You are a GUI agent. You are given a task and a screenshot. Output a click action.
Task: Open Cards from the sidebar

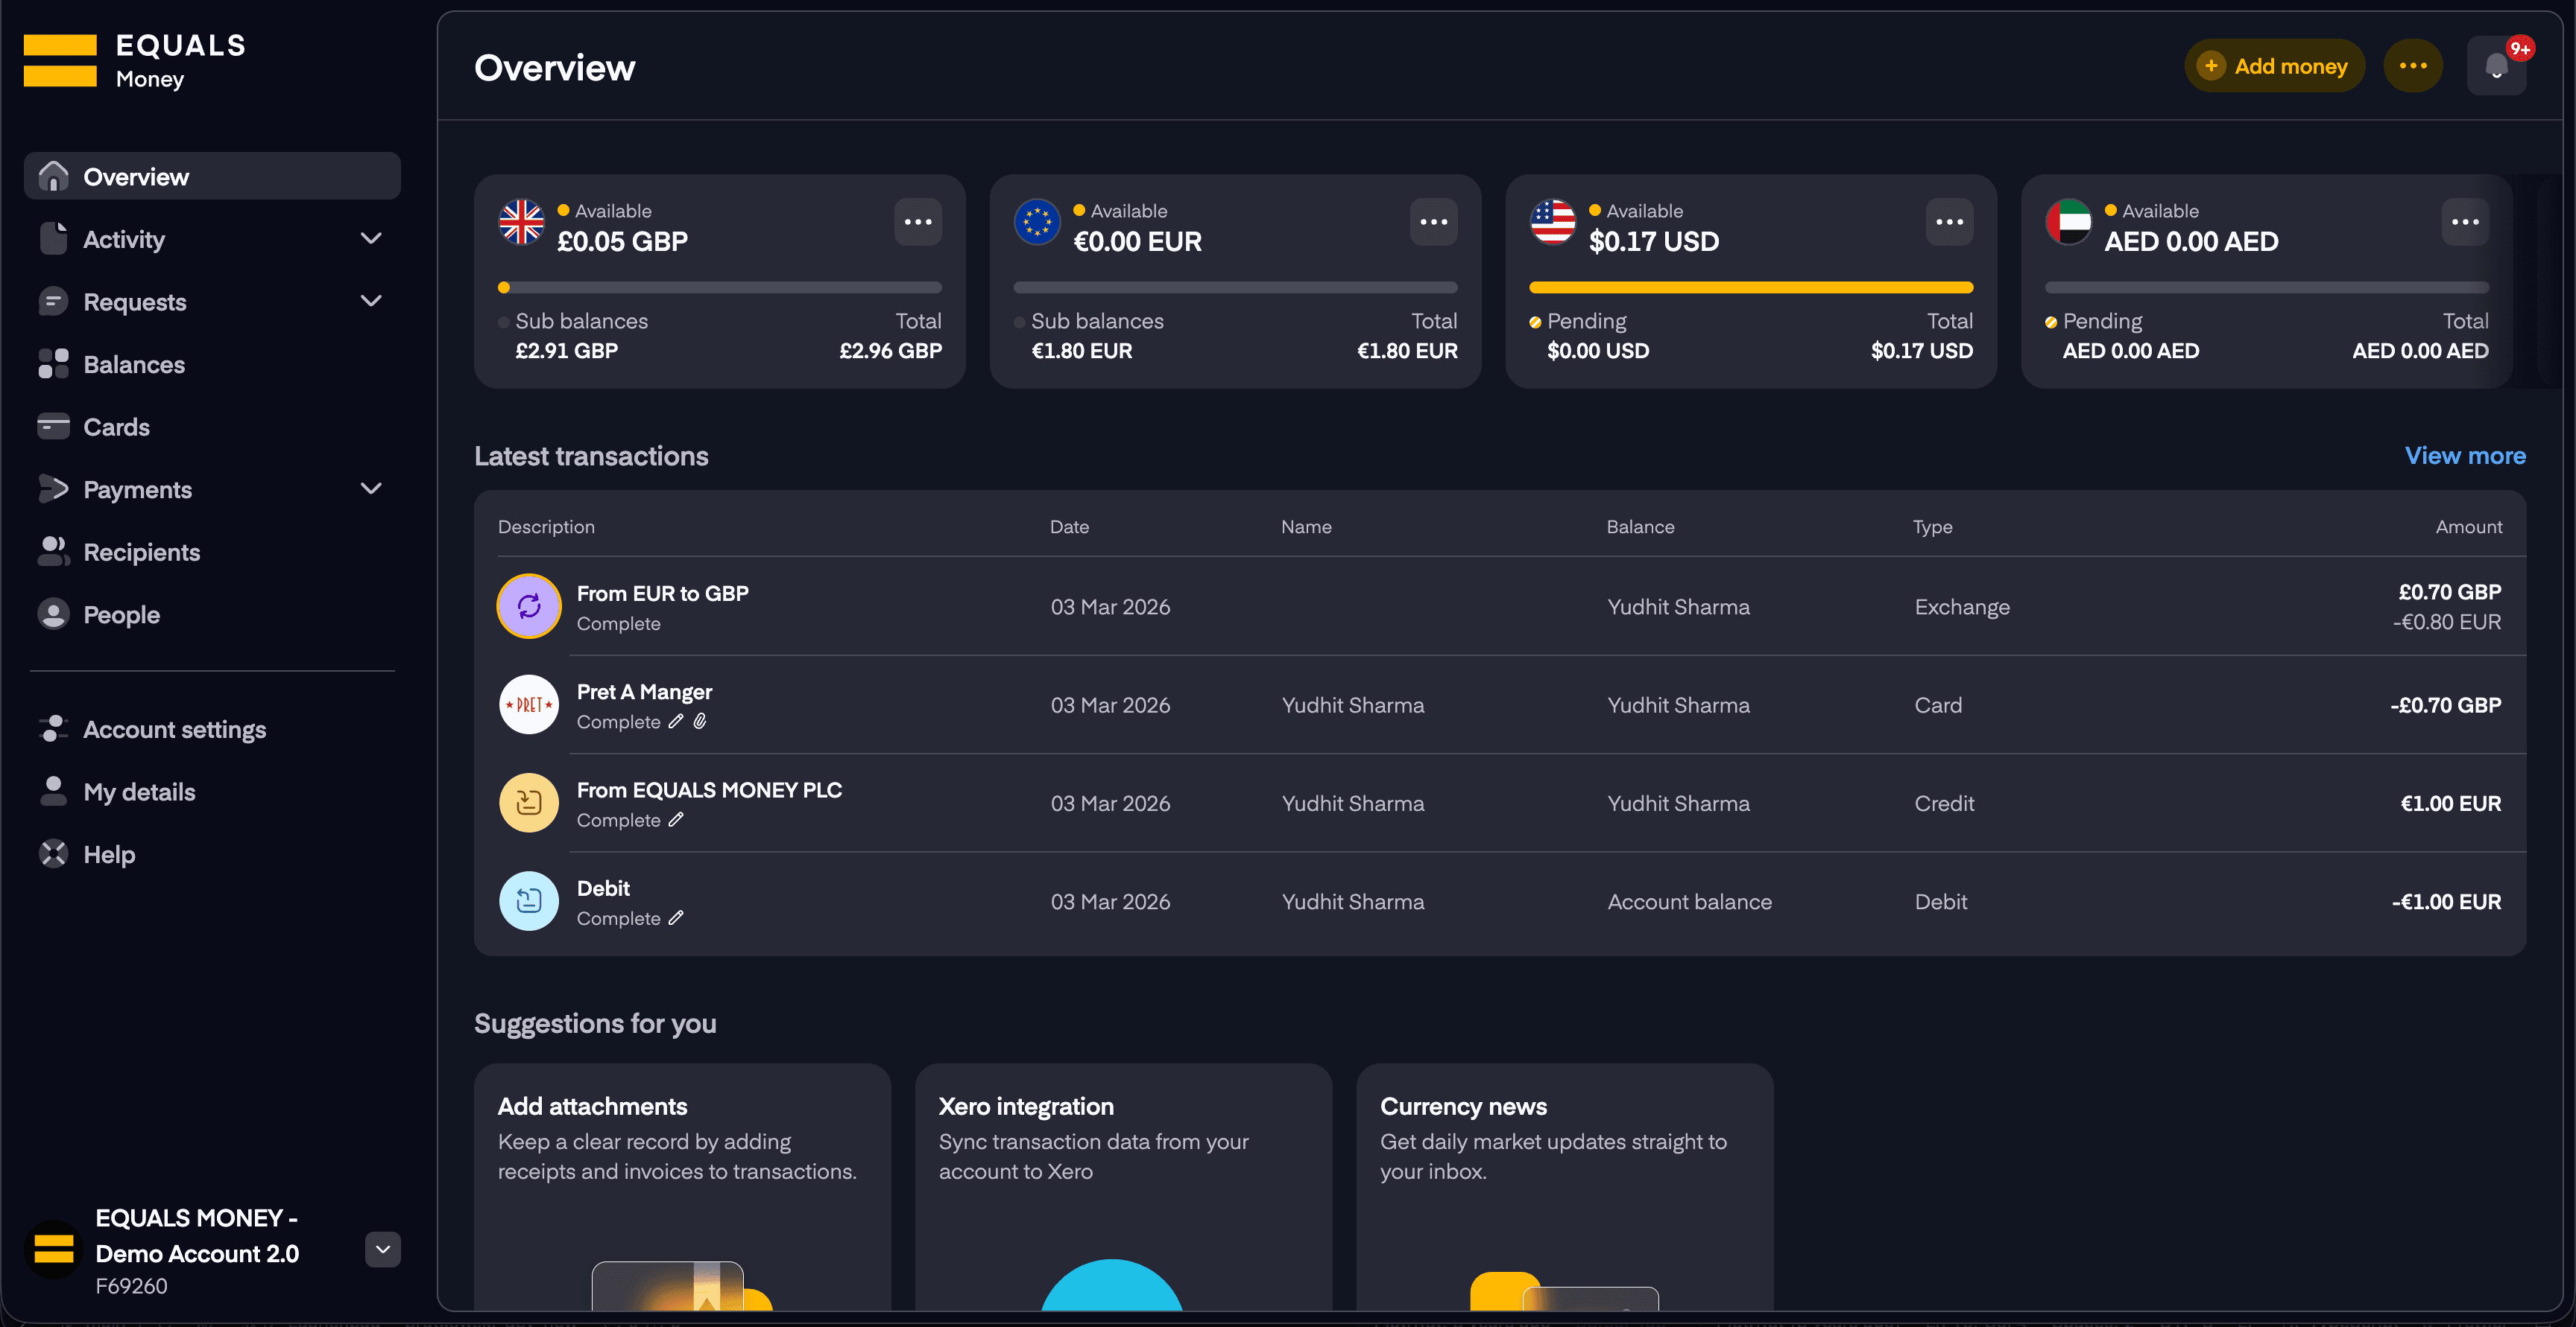pos(116,427)
